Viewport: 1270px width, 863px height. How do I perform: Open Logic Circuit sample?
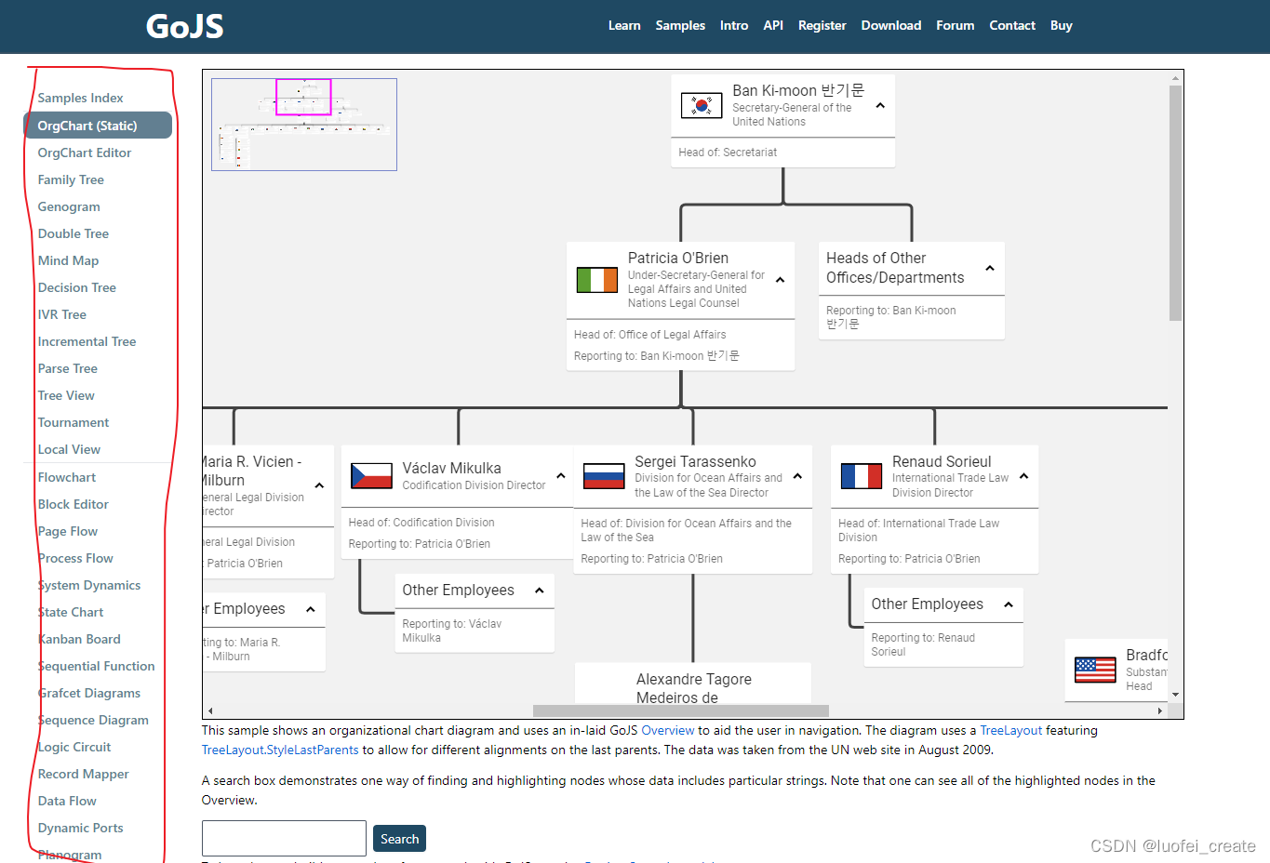point(74,747)
